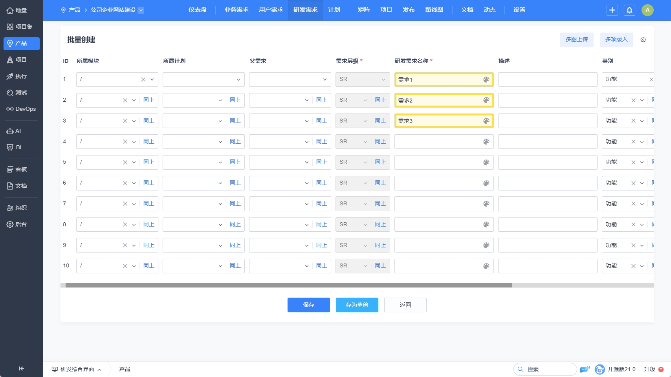Open the 路线图 tab
The image size is (671, 377).
click(434, 10)
